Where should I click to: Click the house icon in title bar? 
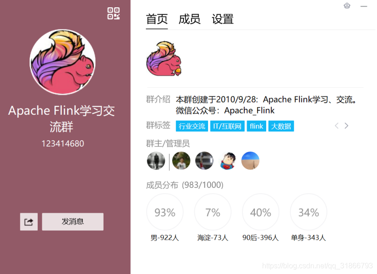[x=347, y=5]
